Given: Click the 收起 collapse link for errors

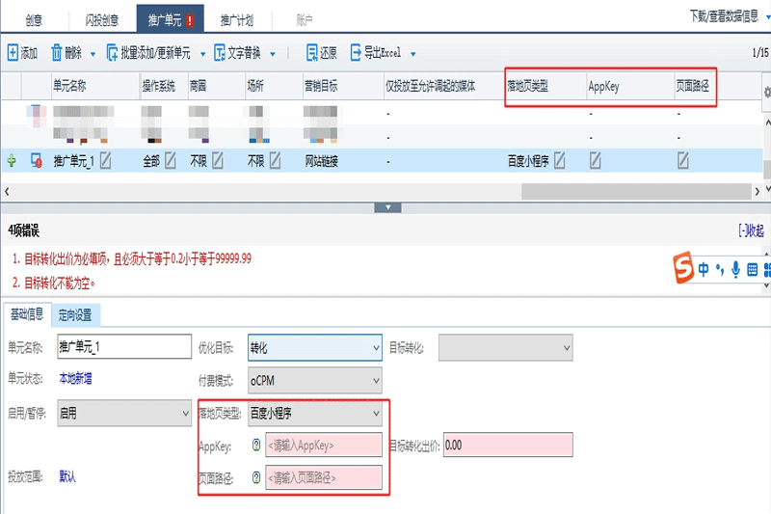Looking at the screenshot, I should click(750, 230).
